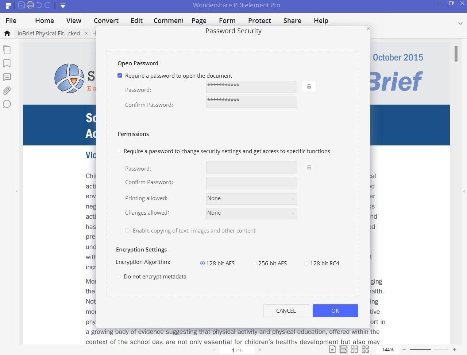Open the File menu
Image resolution: width=467 pixels, height=355 pixels.
pyautogui.click(x=11, y=21)
